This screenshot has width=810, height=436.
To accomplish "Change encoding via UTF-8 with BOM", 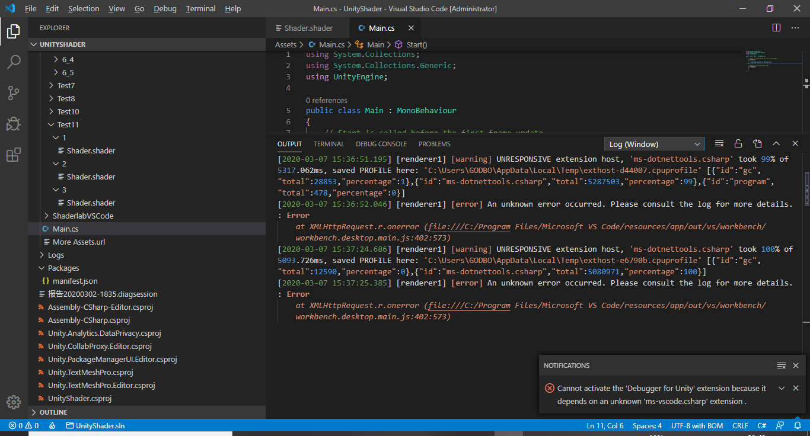I will [x=697, y=425].
